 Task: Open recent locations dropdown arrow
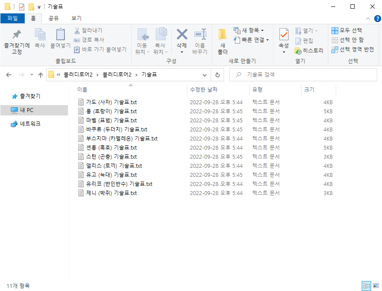click(32, 75)
